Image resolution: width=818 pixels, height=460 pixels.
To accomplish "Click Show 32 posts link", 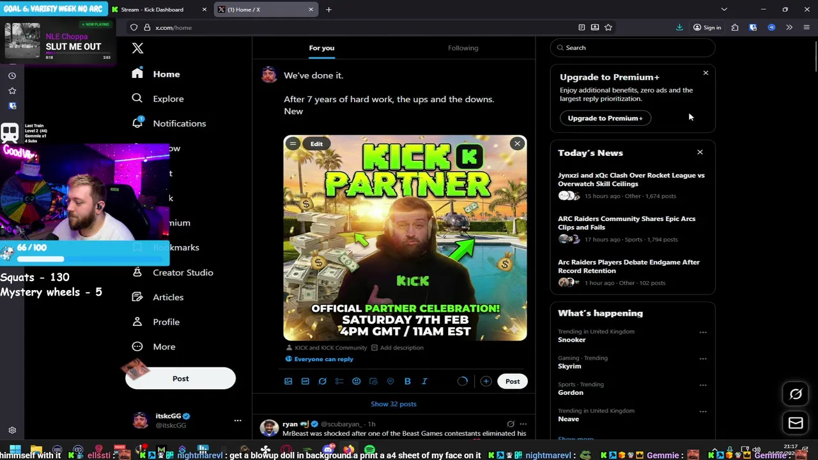I will (394, 404).
